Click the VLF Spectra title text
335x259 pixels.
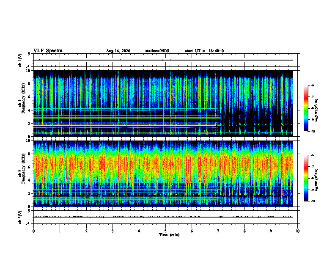pos(48,51)
